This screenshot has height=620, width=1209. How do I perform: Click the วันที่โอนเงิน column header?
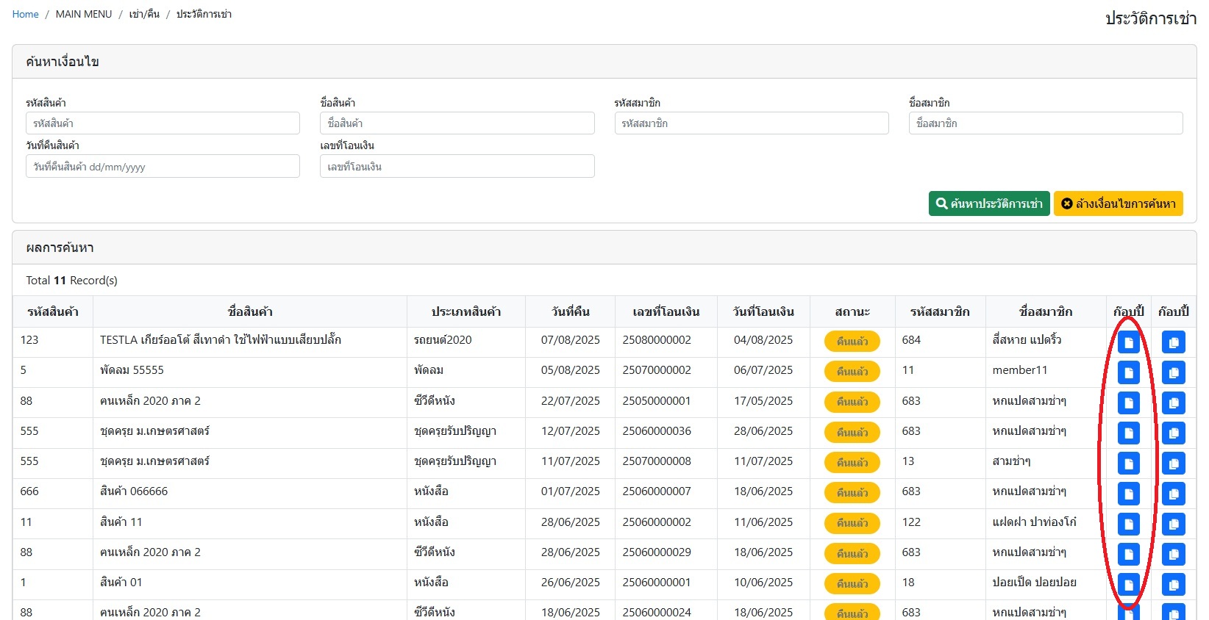(763, 311)
